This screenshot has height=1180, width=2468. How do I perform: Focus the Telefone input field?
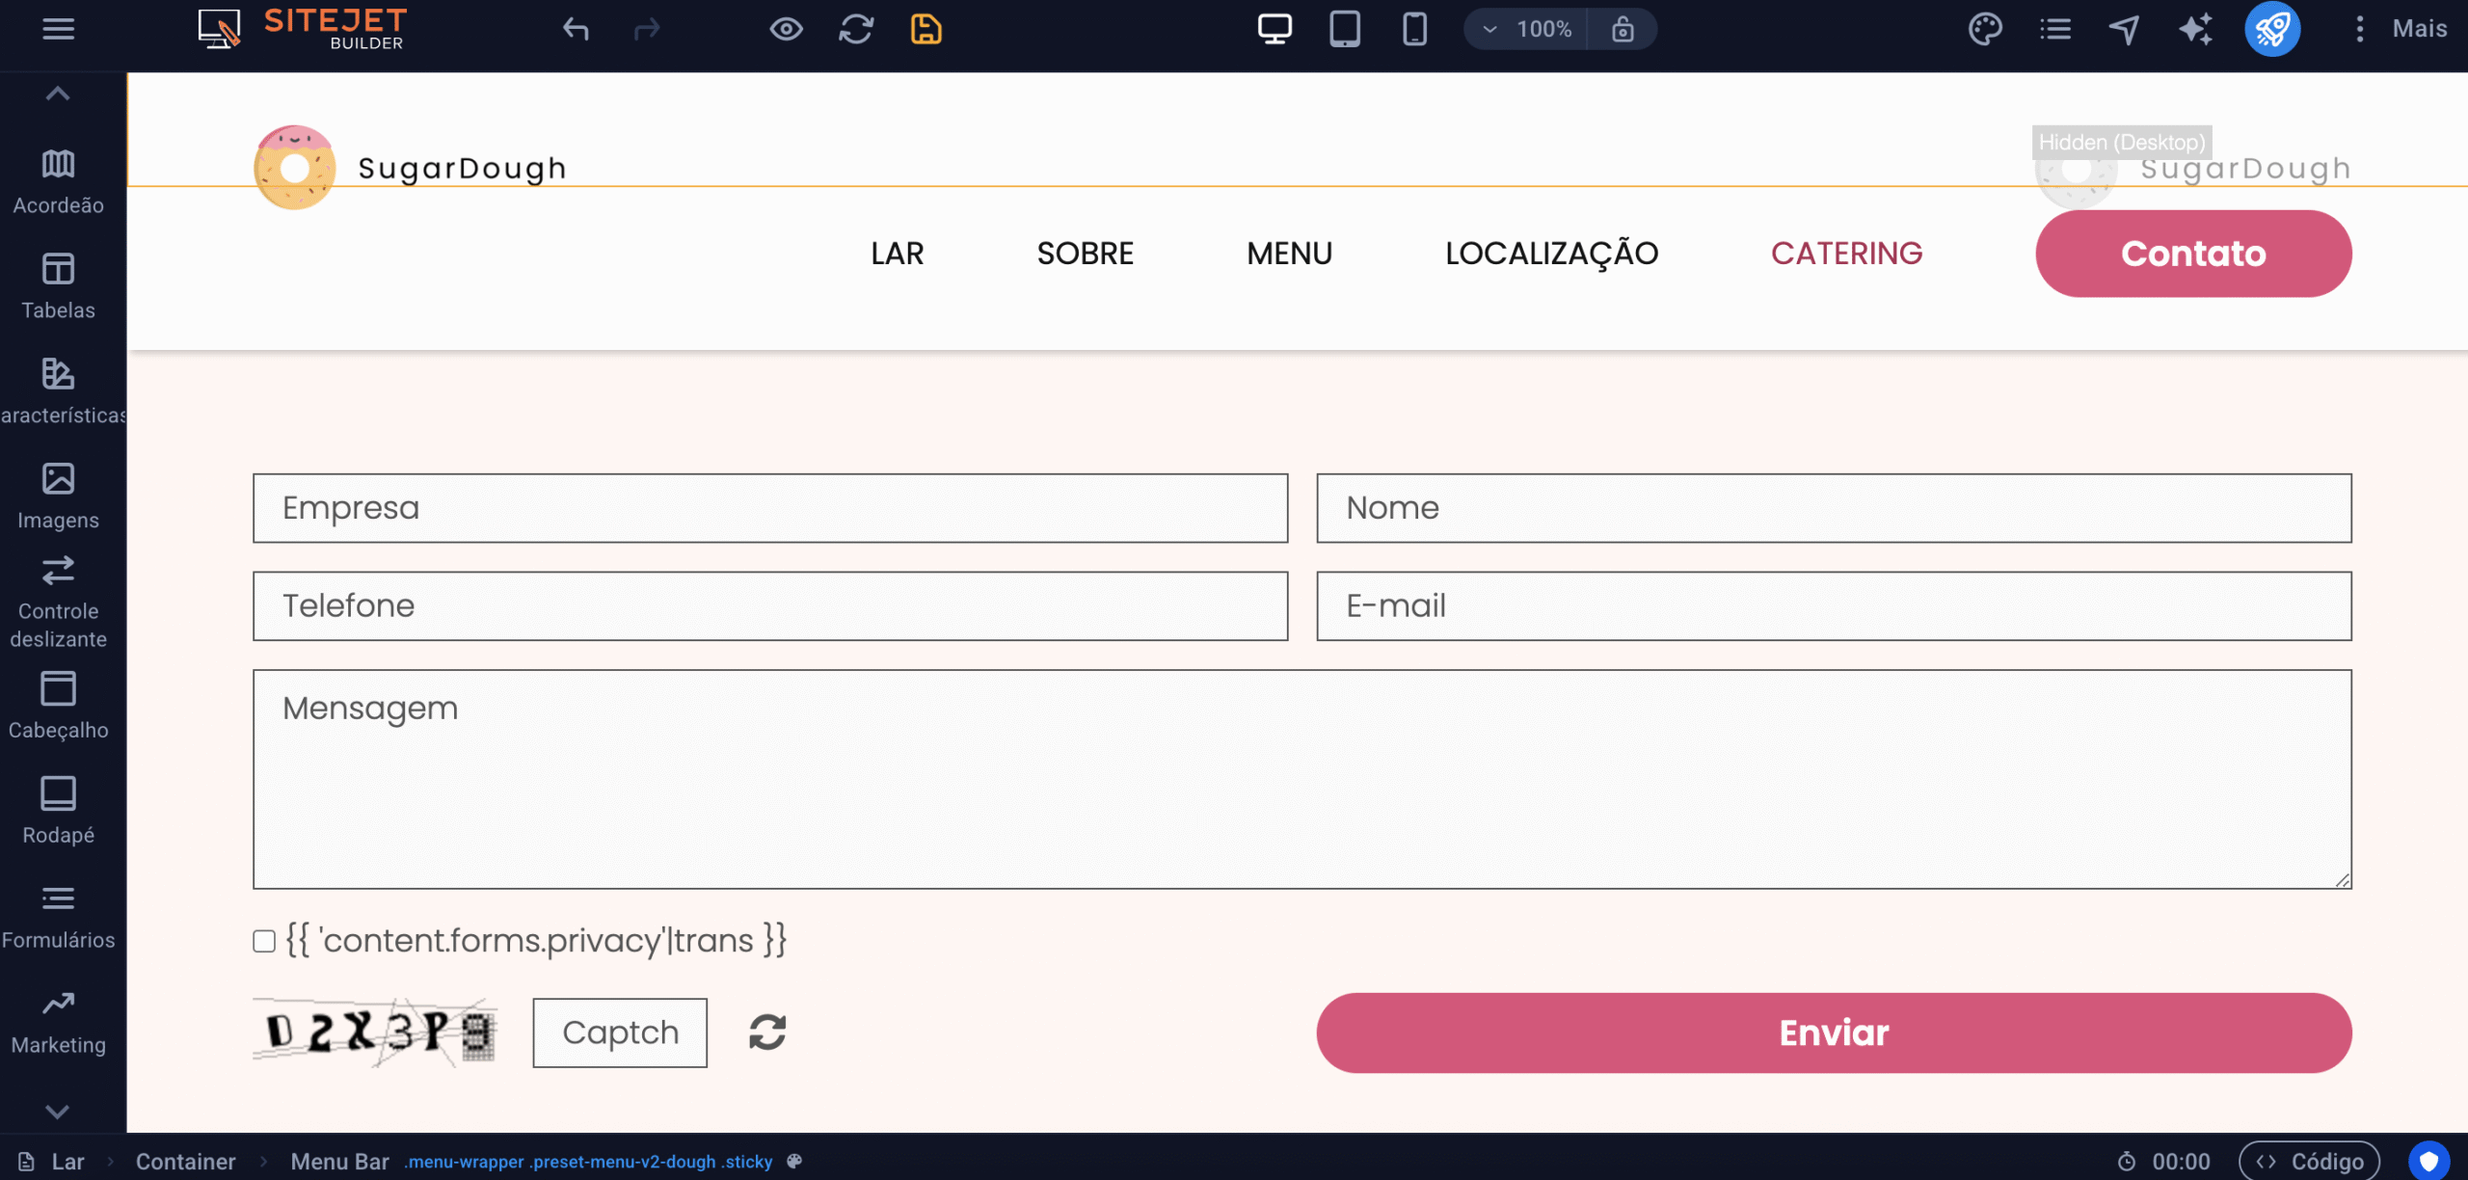[x=770, y=606]
